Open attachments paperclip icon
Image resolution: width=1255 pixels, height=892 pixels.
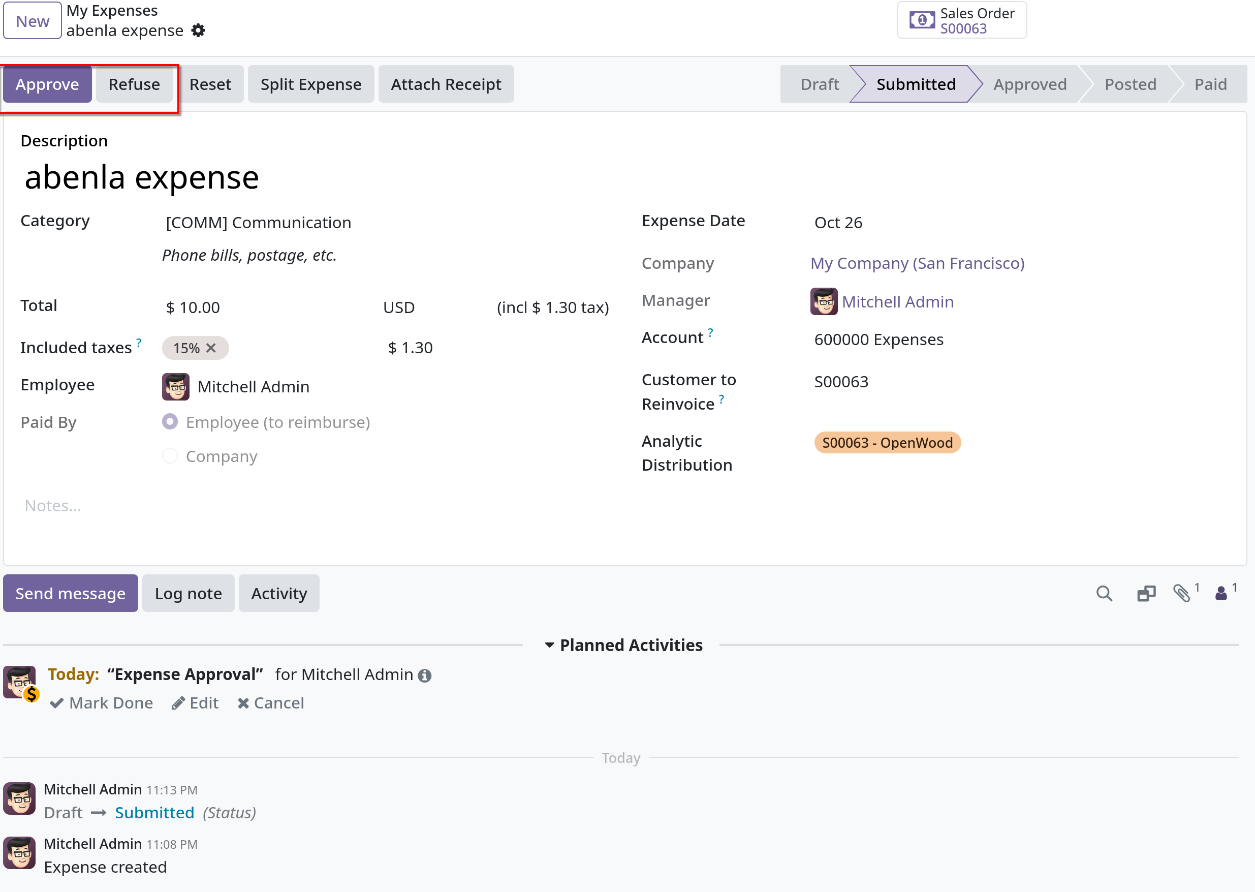pyautogui.click(x=1182, y=593)
